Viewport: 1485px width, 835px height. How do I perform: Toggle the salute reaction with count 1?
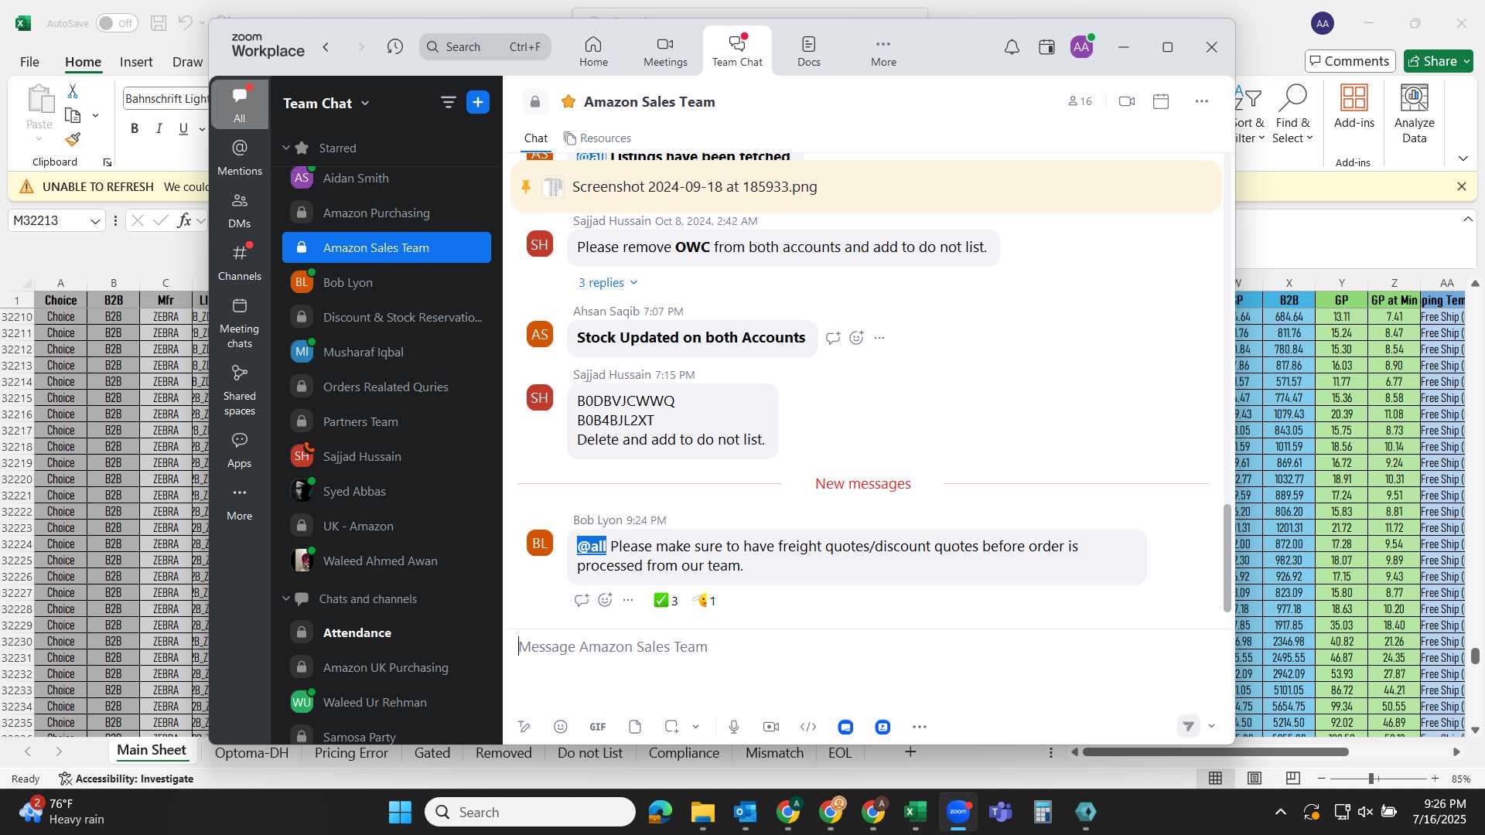coord(704,601)
